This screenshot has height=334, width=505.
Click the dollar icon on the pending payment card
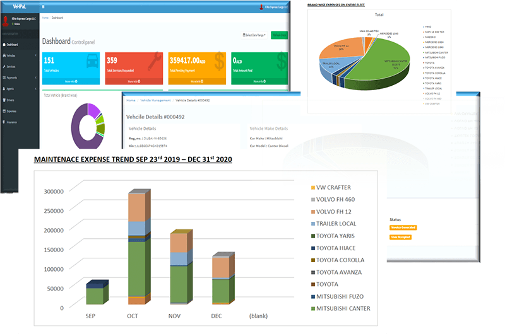(x=219, y=61)
